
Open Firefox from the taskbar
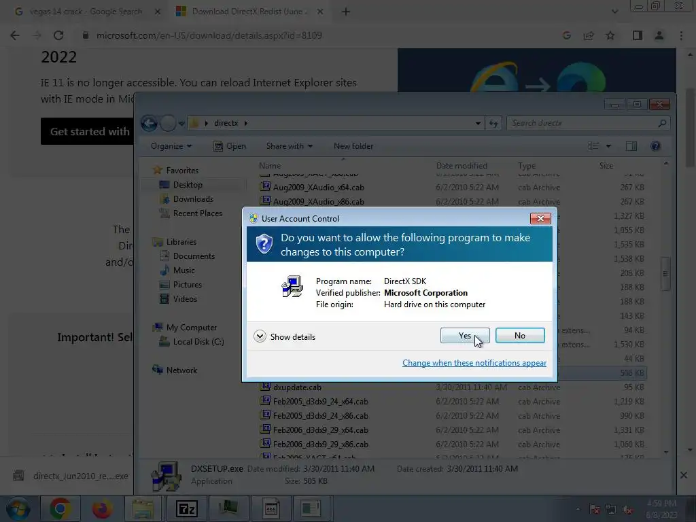[x=102, y=508]
